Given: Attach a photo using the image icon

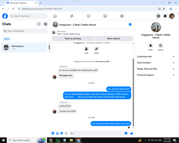Looking at the screenshot, I should (57, 133).
